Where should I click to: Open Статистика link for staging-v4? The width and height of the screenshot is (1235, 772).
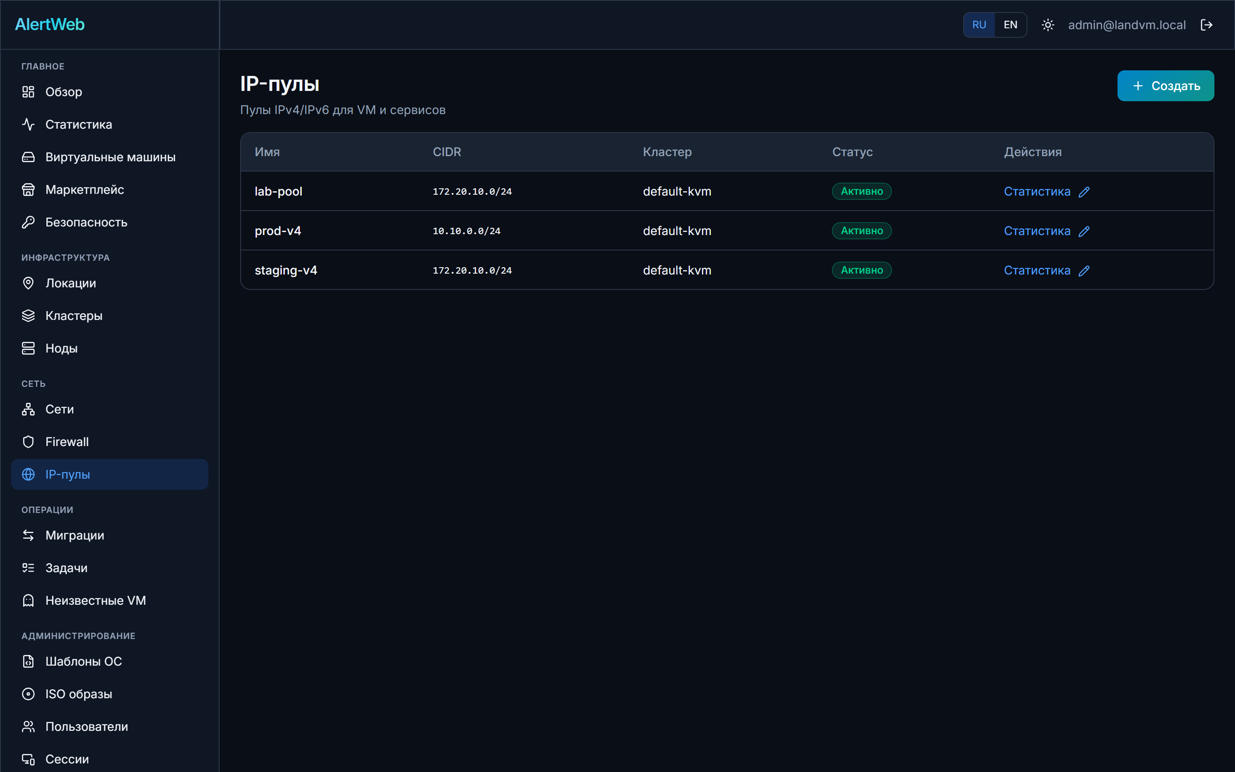(x=1036, y=270)
